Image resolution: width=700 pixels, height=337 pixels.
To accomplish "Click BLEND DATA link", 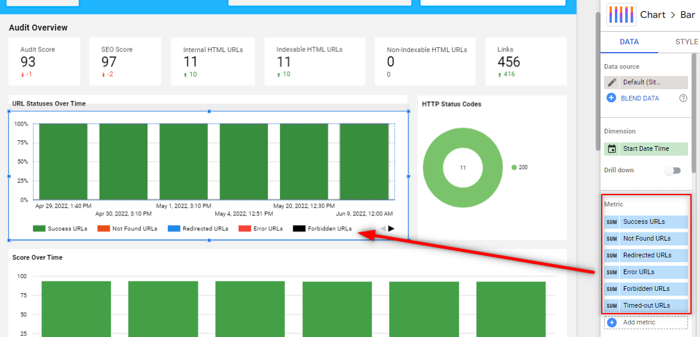I will (x=639, y=98).
